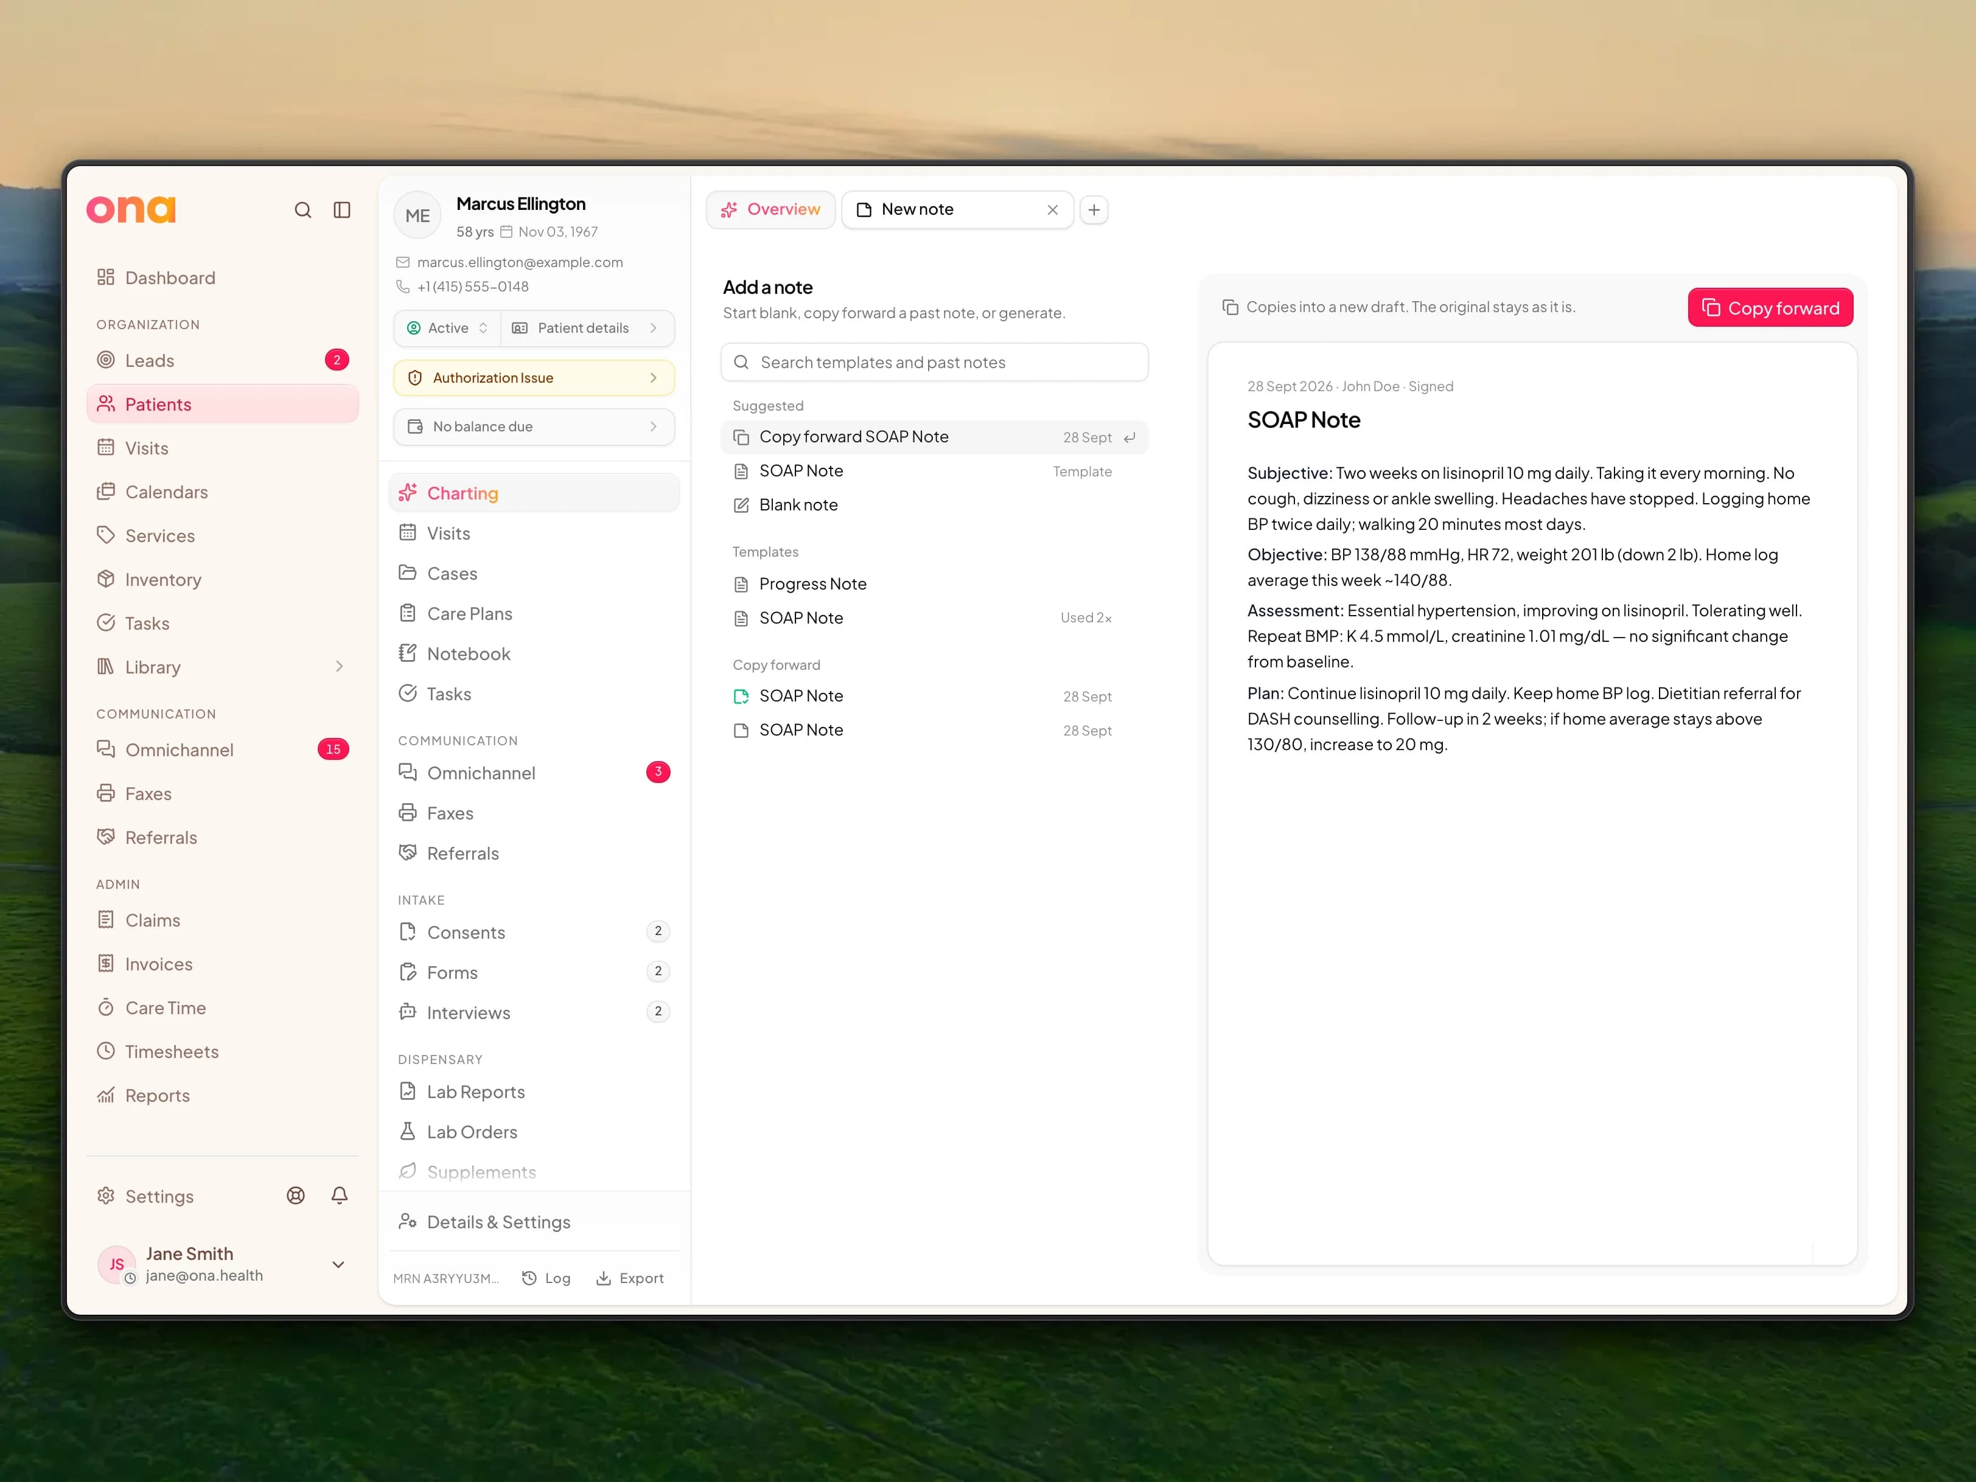Select the suggested Copy forward SOAP Note row

[934, 437]
